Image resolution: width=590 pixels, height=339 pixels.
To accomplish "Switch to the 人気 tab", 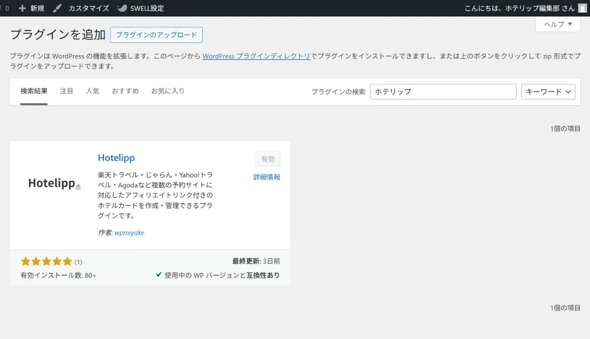I will tap(92, 91).
